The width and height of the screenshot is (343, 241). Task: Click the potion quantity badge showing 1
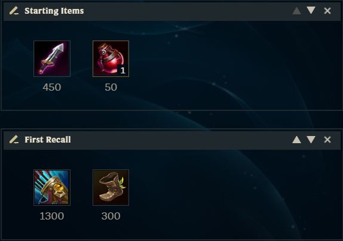pos(122,70)
